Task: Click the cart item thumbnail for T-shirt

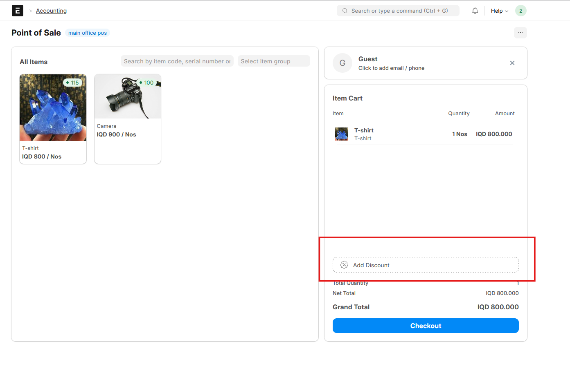Action: (x=342, y=134)
